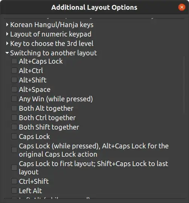Click the Additional Layout Options title bar
189x203 pixels.
click(94, 7)
